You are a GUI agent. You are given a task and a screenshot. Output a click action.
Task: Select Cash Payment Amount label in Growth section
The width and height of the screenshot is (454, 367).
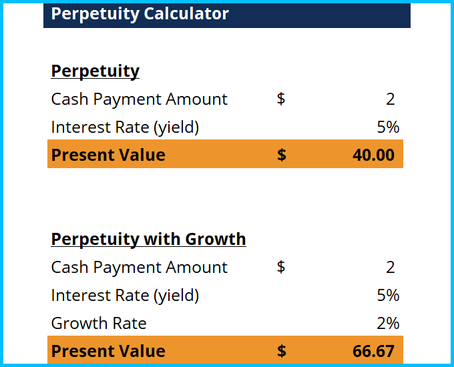pos(139,268)
